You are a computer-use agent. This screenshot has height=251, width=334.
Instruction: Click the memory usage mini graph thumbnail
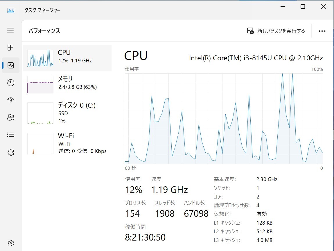click(40, 84)
